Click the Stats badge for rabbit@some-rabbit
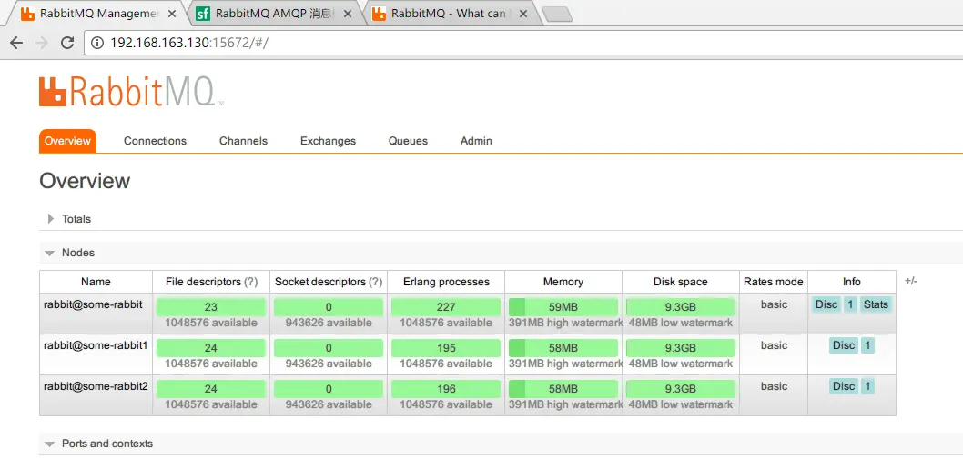The height and width of the screenshot is (469, 963). click(876, 304)
